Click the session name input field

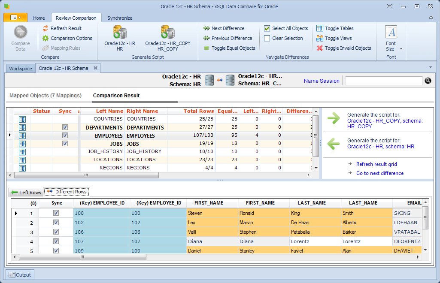click(384, 81)
